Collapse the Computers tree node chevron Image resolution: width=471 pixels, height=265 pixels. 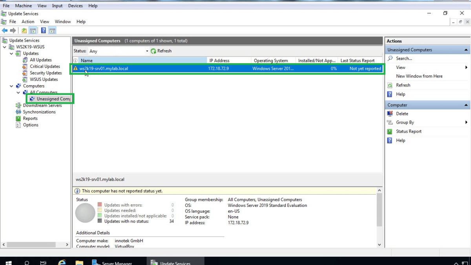12,86
